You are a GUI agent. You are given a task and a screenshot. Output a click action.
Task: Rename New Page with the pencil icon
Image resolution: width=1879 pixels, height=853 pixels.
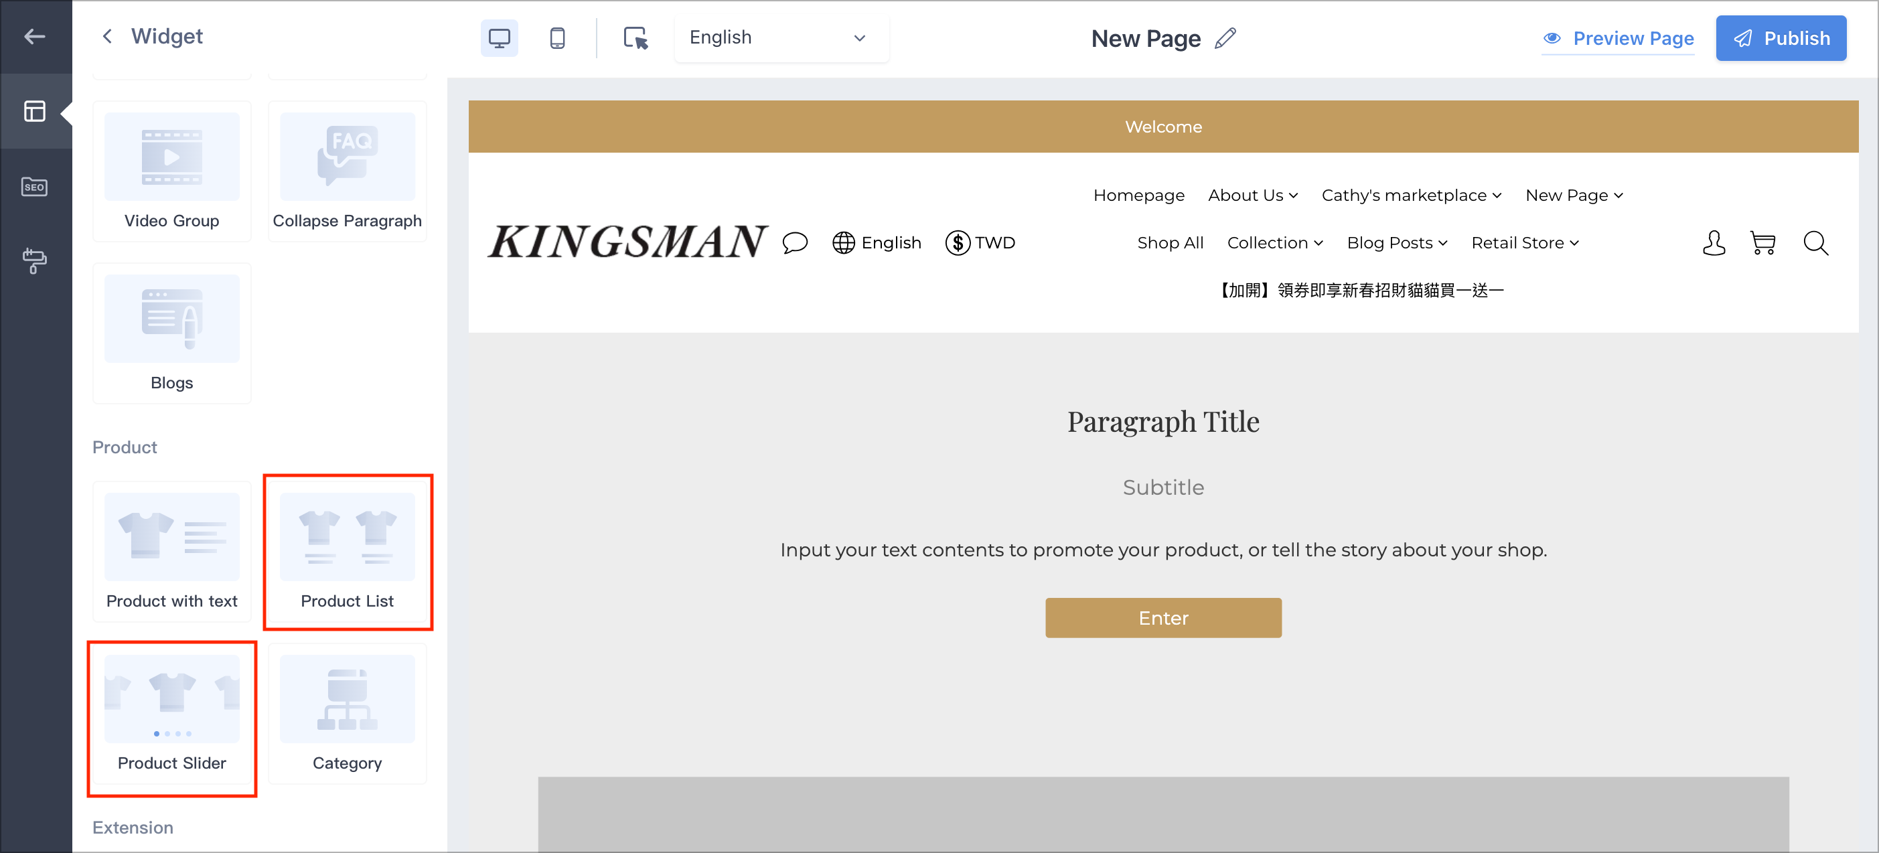pyautogui.click(x=1225, y=38)
